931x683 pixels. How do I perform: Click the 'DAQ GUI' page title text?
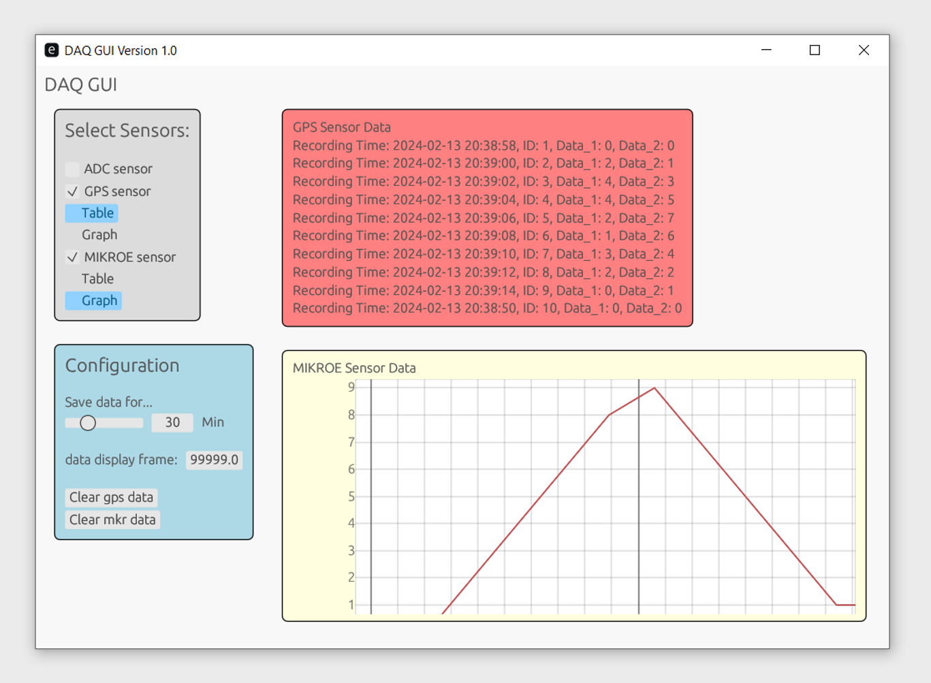point(81,84)
